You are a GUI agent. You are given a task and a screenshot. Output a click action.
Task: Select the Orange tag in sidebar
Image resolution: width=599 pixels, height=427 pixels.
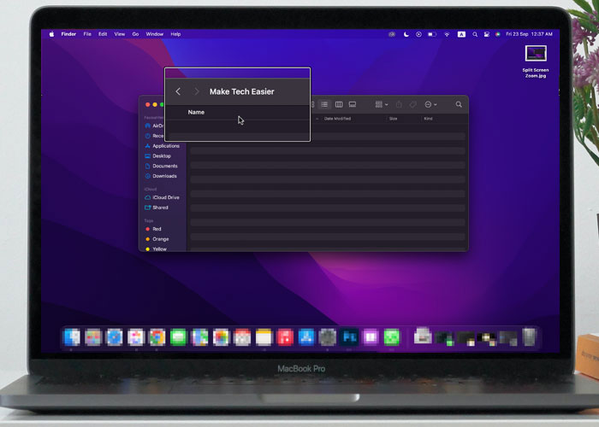157,239
